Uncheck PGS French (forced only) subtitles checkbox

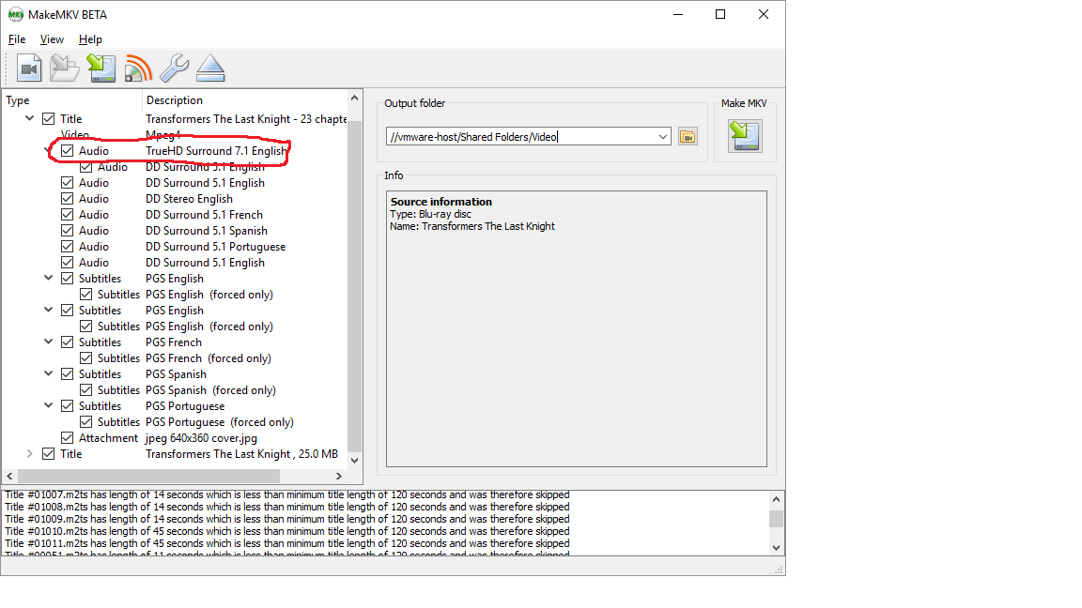[x=86, y=357]
